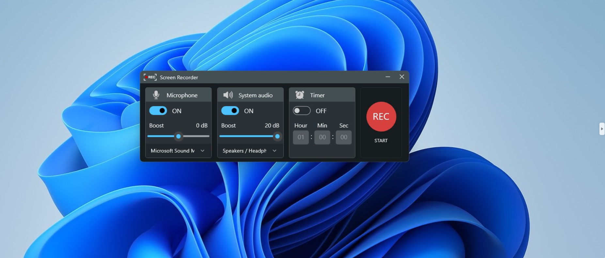Click the speaker icon beside System audio
The image size is (605, 258).
coord(228,95)
